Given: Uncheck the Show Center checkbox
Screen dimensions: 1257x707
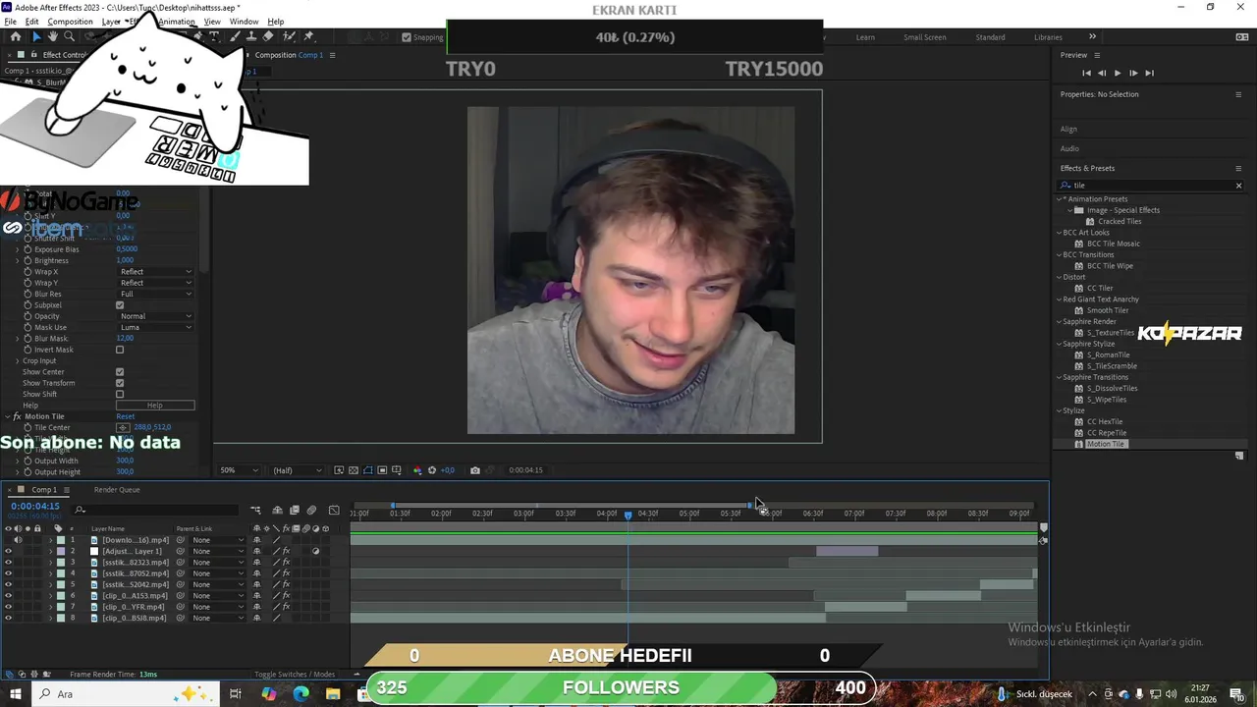Looking at the screenshot, I should click(120, 372).
